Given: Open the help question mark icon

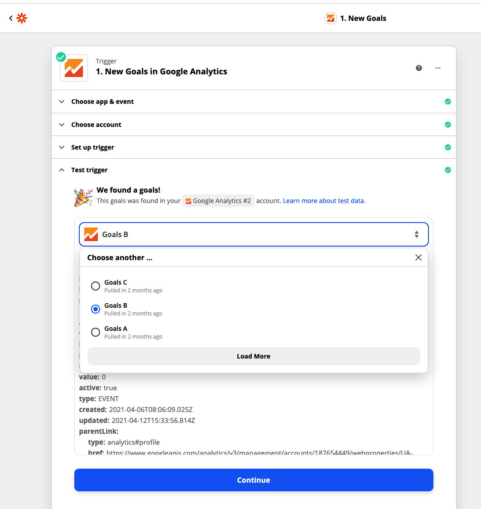Looking at the screenshot, I should click(419, 68).
